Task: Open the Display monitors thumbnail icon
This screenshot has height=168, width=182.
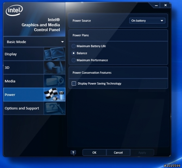Action: tap(55, 54)
